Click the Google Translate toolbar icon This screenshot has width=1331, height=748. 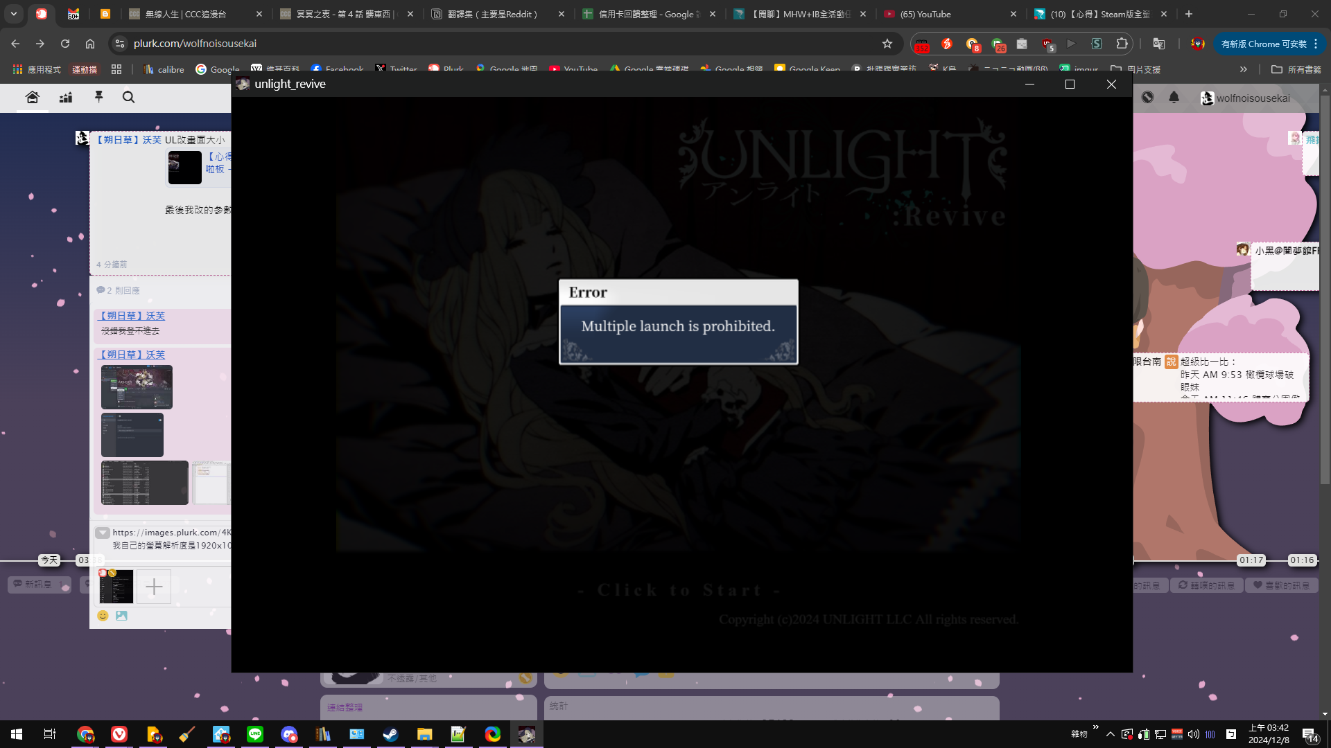1158,44
